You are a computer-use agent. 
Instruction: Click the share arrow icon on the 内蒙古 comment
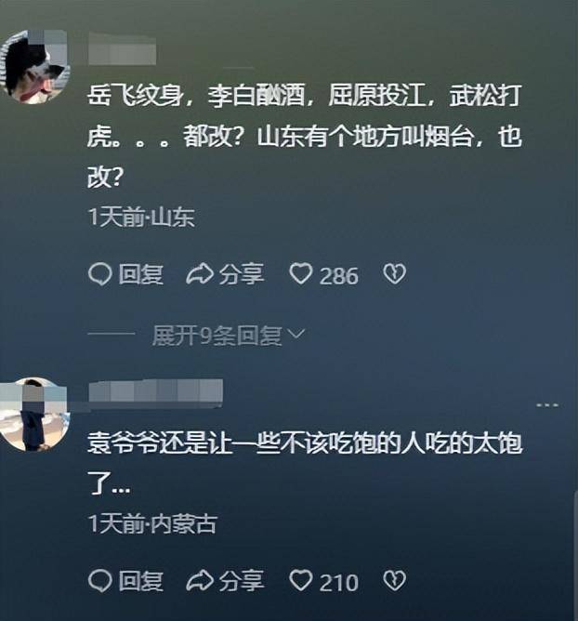point(200,581)
